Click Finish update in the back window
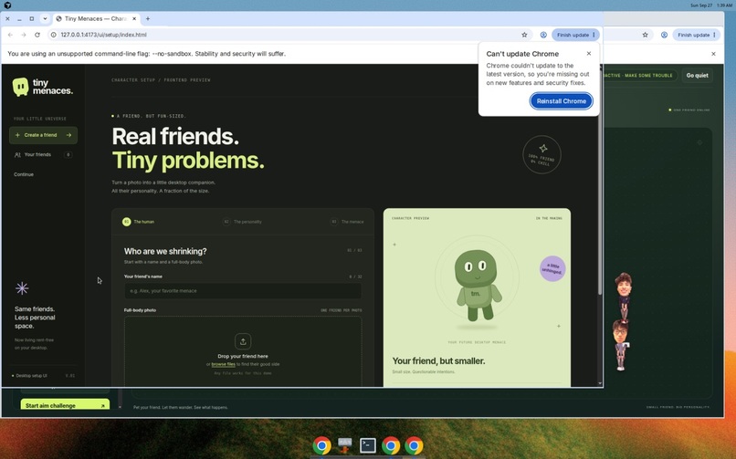Viewport: 736px width, 459px height. 696,35
